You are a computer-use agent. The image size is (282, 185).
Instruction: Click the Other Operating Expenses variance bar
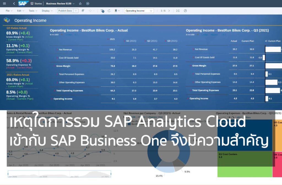tap(272, 82)
